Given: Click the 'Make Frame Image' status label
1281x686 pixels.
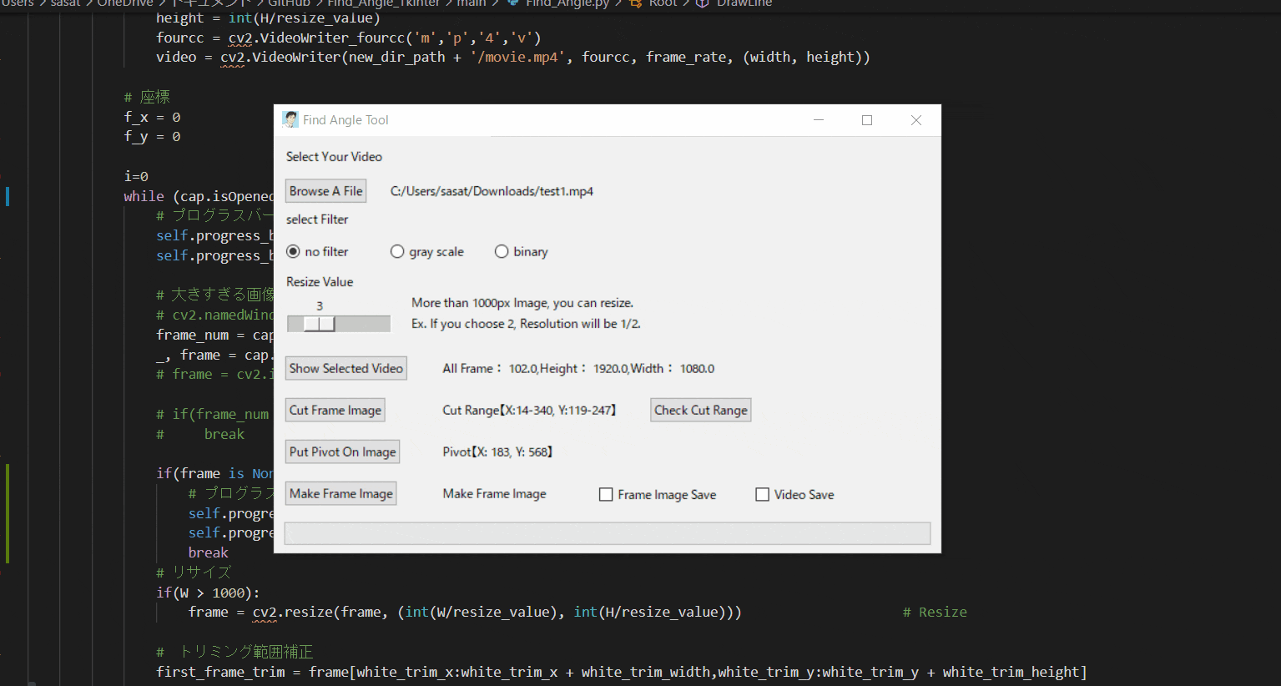Looking at the screenshot, I should (494, 493).
